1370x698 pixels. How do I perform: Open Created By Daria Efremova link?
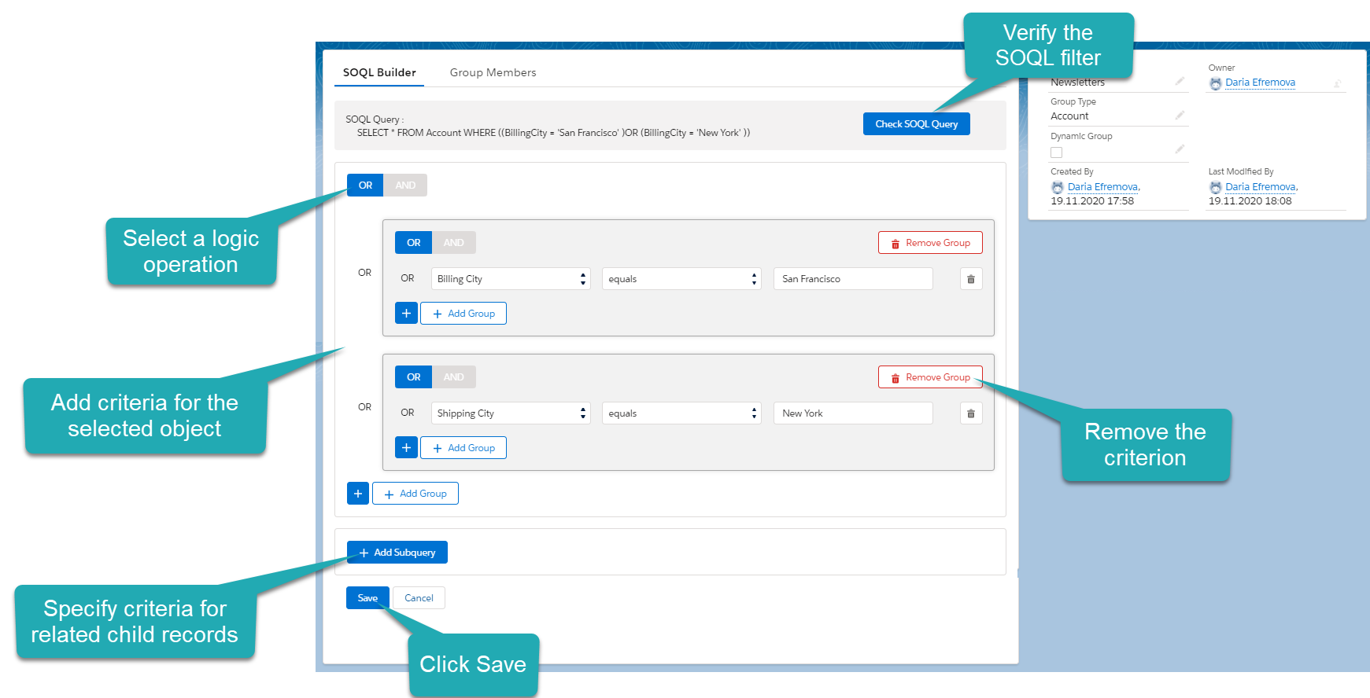click(x=1102, y=187)
